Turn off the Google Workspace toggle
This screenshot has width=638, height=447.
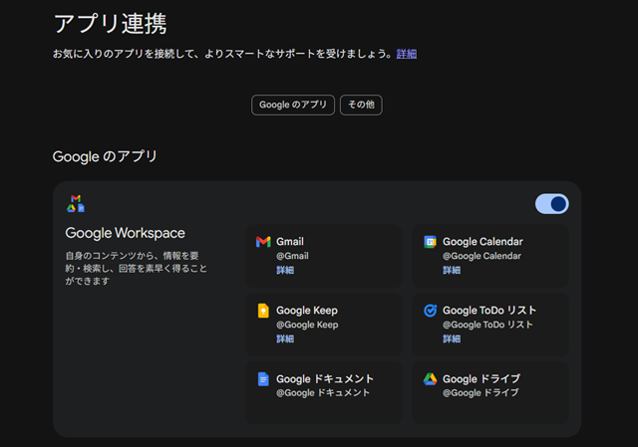point(551,203)
